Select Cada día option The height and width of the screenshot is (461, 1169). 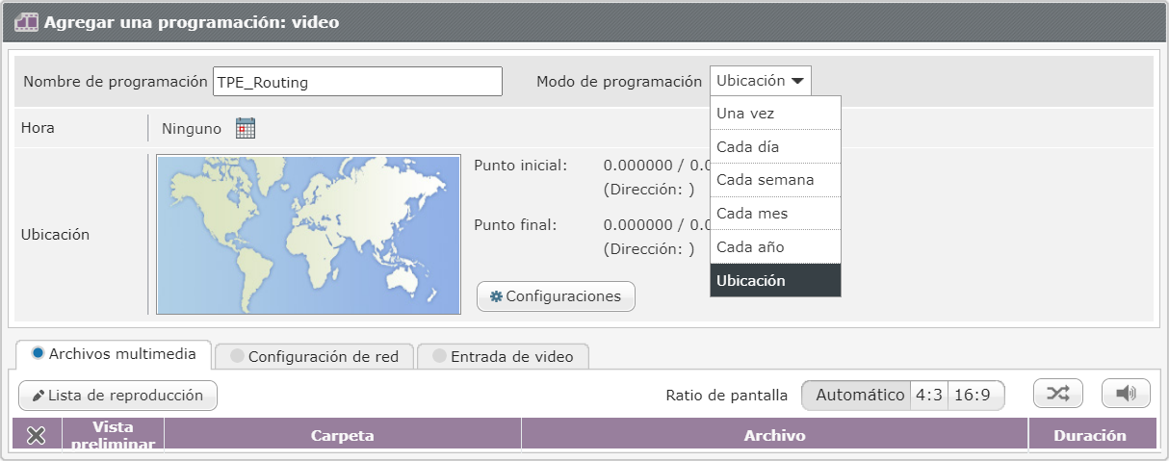(775, 146)
